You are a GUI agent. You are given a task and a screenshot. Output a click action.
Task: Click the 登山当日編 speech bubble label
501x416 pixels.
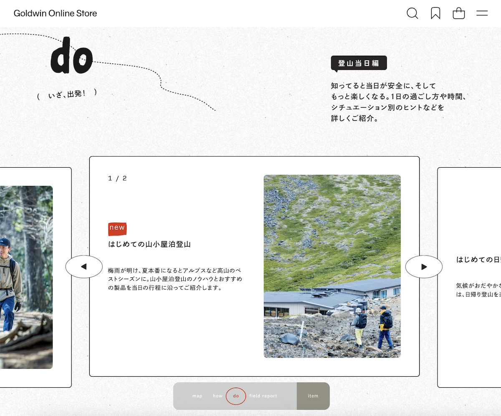pyautogui.click(x=359, y=63)
